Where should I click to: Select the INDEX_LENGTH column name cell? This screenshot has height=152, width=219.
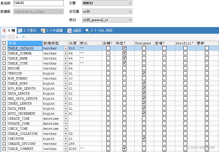pyautogui.click(x=25, y=103)
